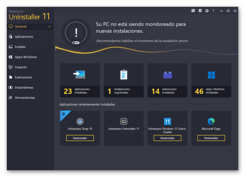Screen dimensions: 245x177
Task: Click the General monitor icon in sidebar
Action: (11, 26)
